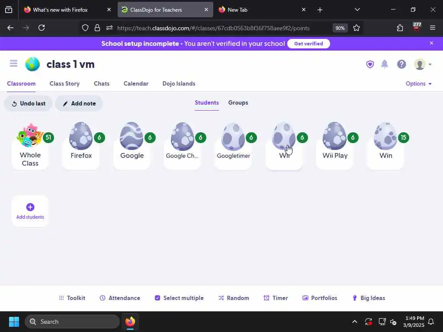443x332 pixels.
Task: Click the Add students plus tile
Action: click(30, 211)
